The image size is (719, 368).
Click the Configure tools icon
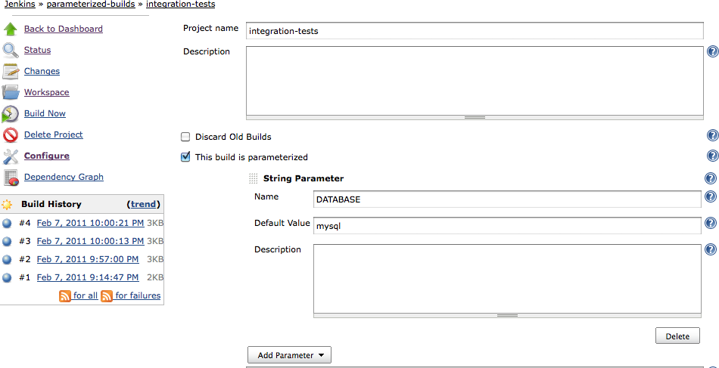10,156
